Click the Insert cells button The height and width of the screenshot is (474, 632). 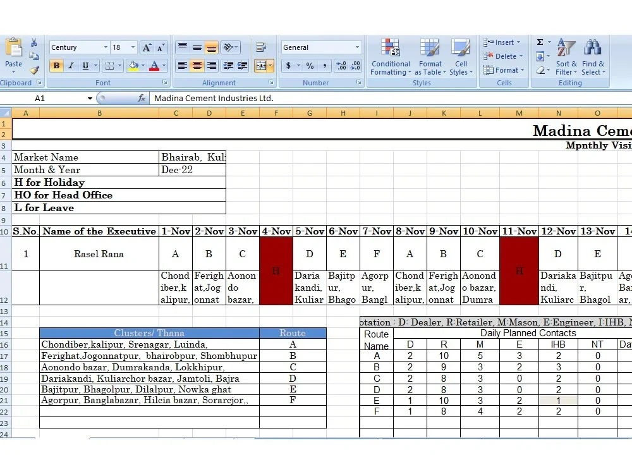[502, 42]
